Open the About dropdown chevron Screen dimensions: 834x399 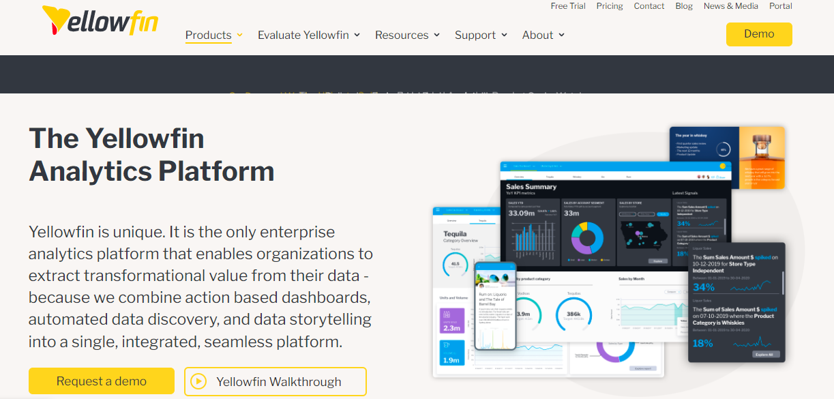(561, 35)
